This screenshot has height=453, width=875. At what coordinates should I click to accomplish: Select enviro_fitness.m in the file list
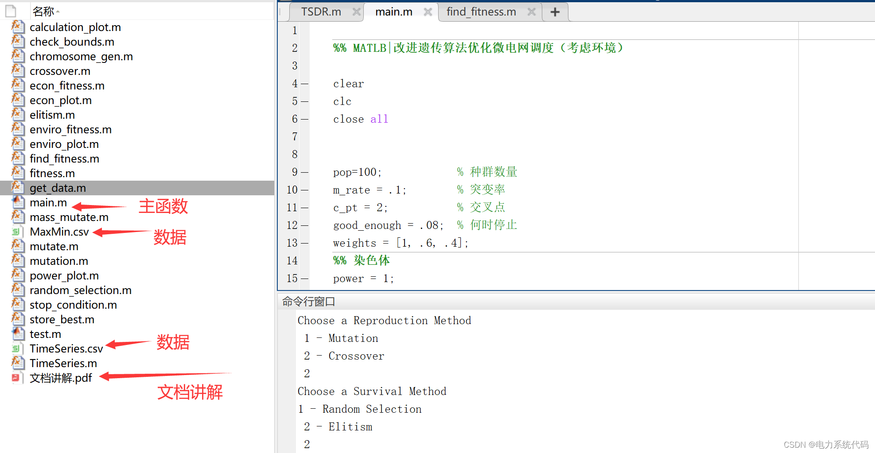[x=70, y=129]
